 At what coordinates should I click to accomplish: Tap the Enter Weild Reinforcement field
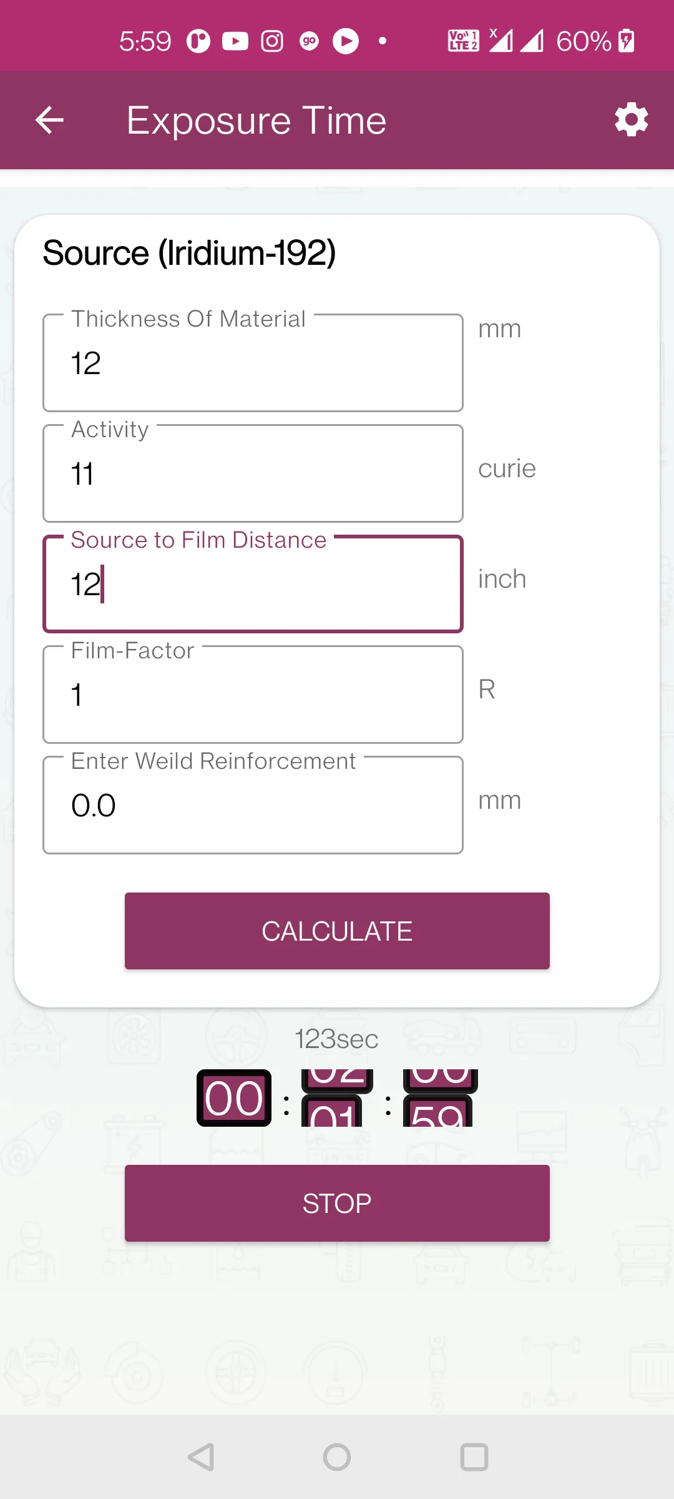pyautogui.click(x=253, y=806)
